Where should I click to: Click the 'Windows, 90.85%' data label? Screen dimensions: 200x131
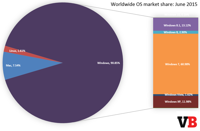pyautogui.click(x=109, y=63)
